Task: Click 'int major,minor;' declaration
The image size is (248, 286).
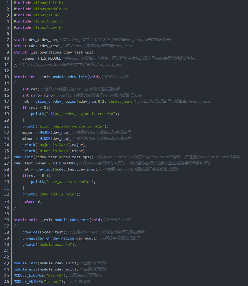Action: (40, 96)
